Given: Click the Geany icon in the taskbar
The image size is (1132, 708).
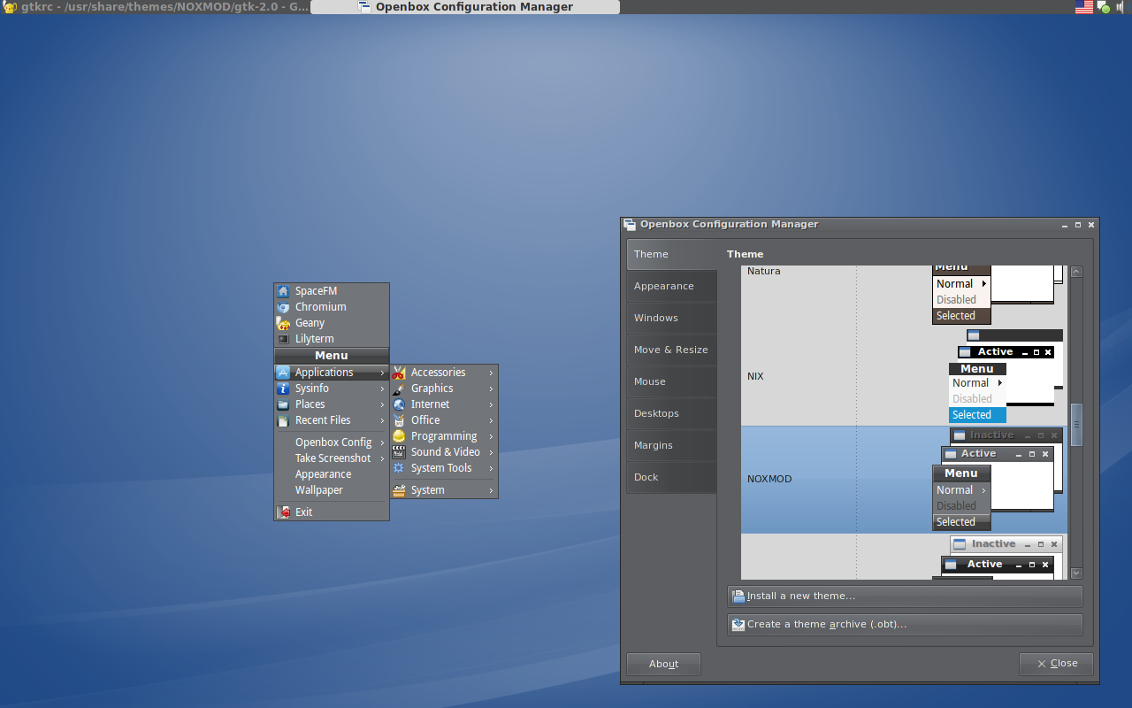Looking at the screenshot, I should (9, 7).
